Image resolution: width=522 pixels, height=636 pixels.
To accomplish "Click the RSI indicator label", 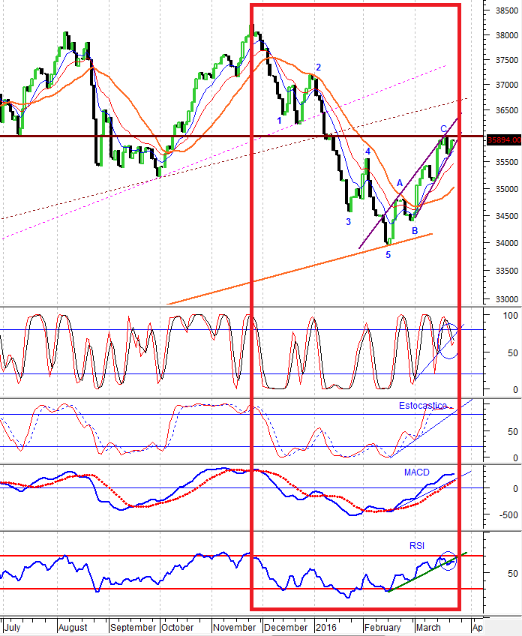I will click(416, 546).
